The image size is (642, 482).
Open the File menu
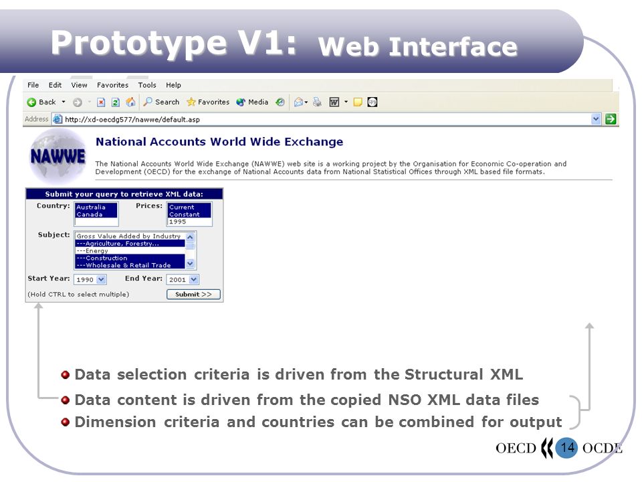pos(33,85)
